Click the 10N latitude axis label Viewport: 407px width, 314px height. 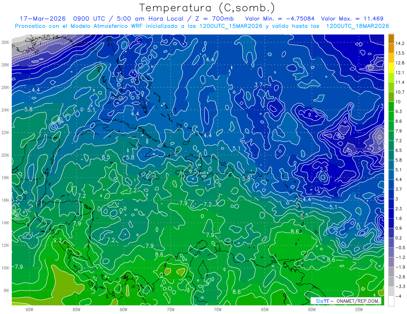tap(6, 268)
